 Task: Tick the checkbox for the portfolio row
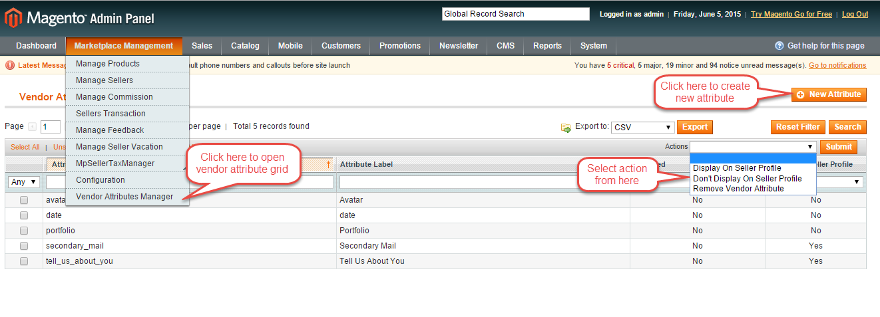click(24, 231)
